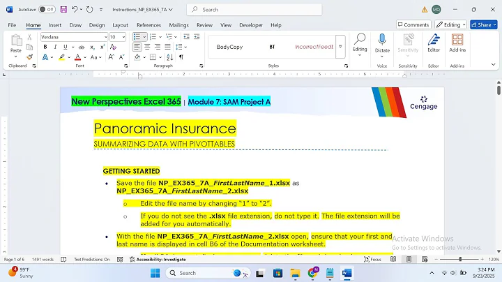
Task: Click the Paste clipboard icon
Action: [x=15, y=40]
